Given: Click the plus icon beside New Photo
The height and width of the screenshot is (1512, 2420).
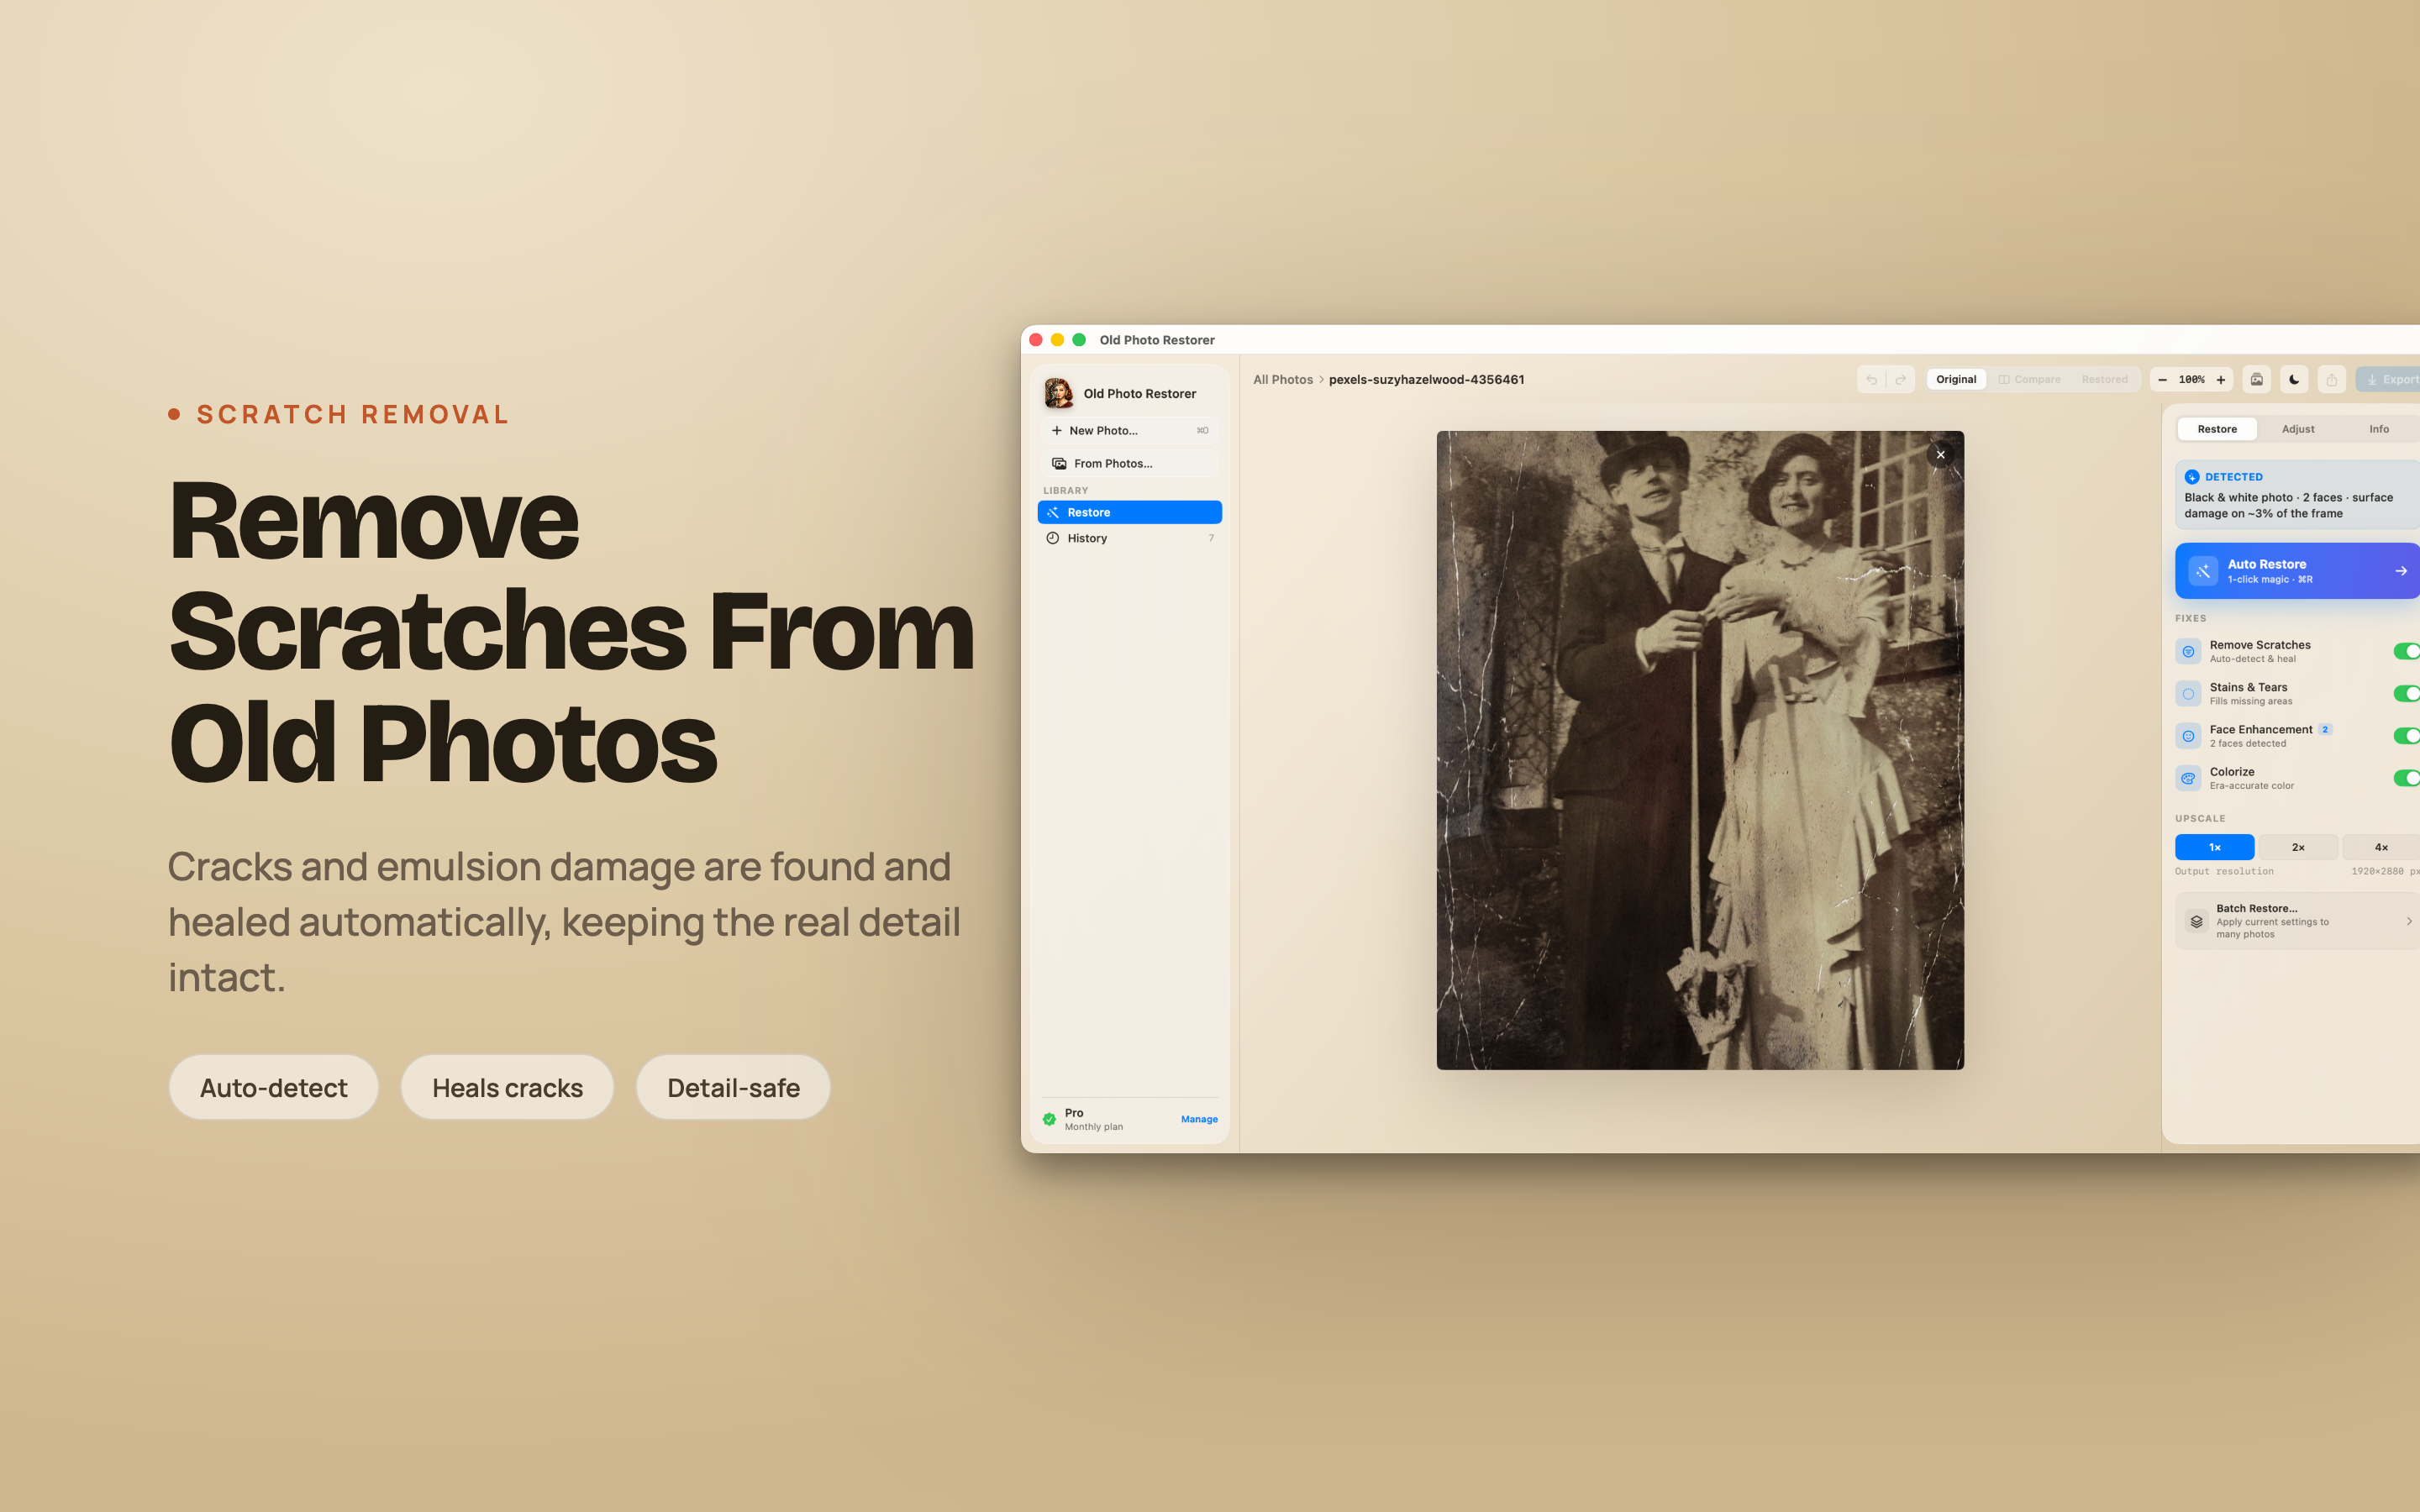Looking at the screenshot, I should 1056,431.
